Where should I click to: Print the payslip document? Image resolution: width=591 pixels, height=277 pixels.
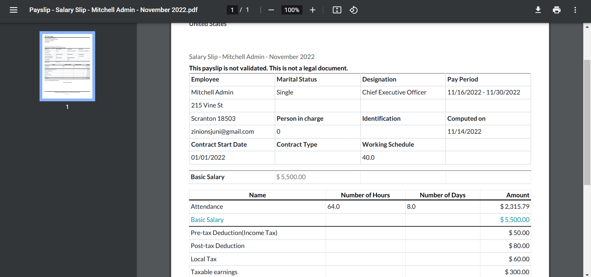[556, 10]
